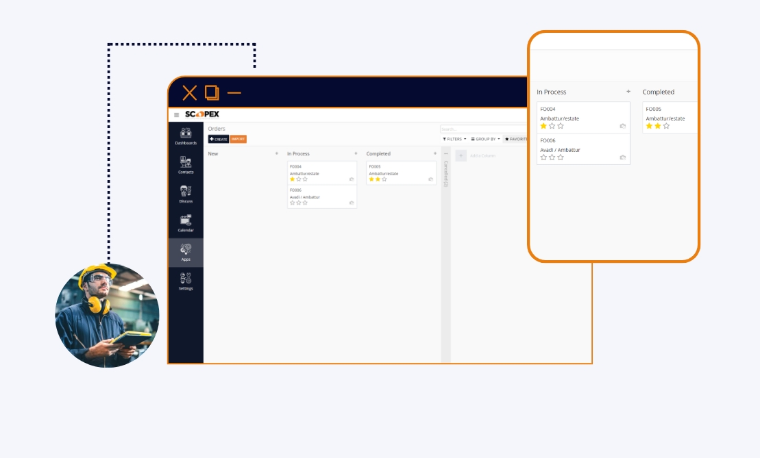Click Avadi / Ambattur text in inset
Viewport: 760px width, 458px height.
560,150
